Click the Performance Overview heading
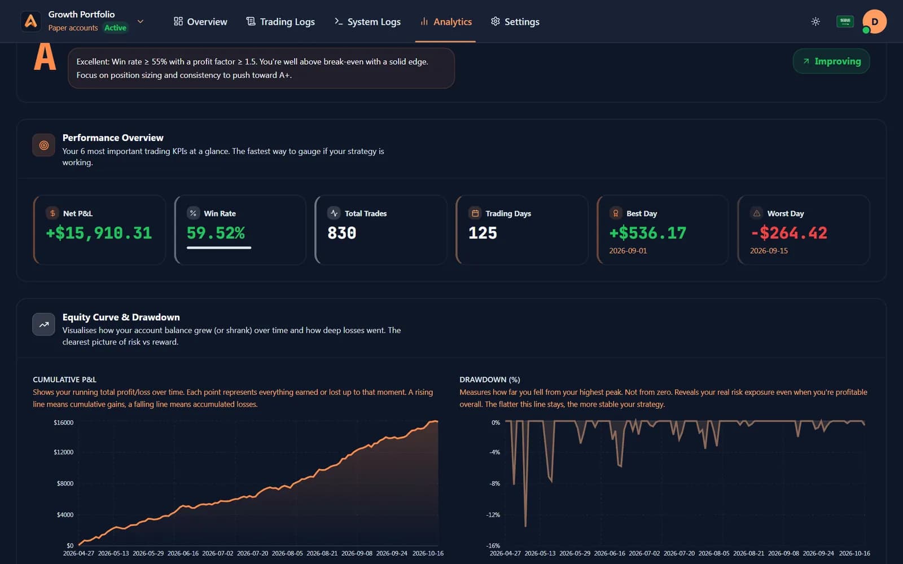The height and width of the screenshot is (564, 903). tap(113, 138)
